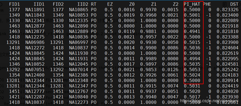This screenshot has height=106, width=241.
Task: Select sample ID NA12335
Action: point(78,20)
